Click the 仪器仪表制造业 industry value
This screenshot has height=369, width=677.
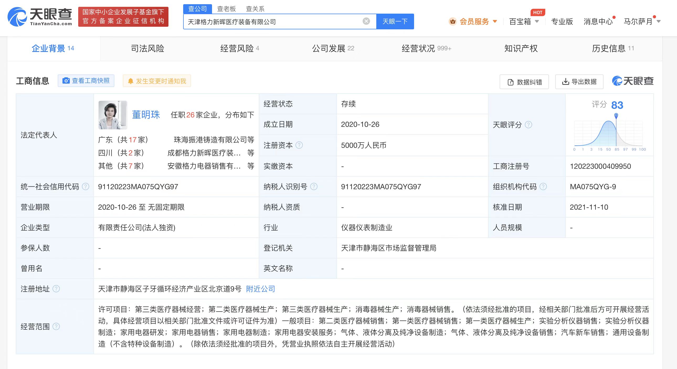pos(367,227)
